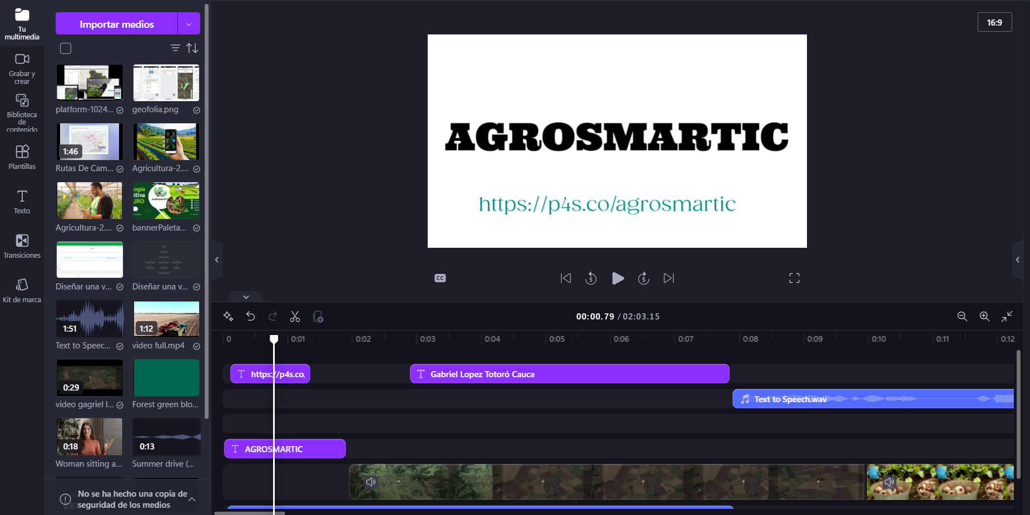Skip to the start of the video
Viewport: 1030px width, 515px height.
566,278
